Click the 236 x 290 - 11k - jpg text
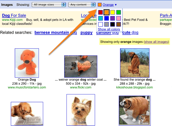Screen dimensions: 172x126 tap(27, 84)
